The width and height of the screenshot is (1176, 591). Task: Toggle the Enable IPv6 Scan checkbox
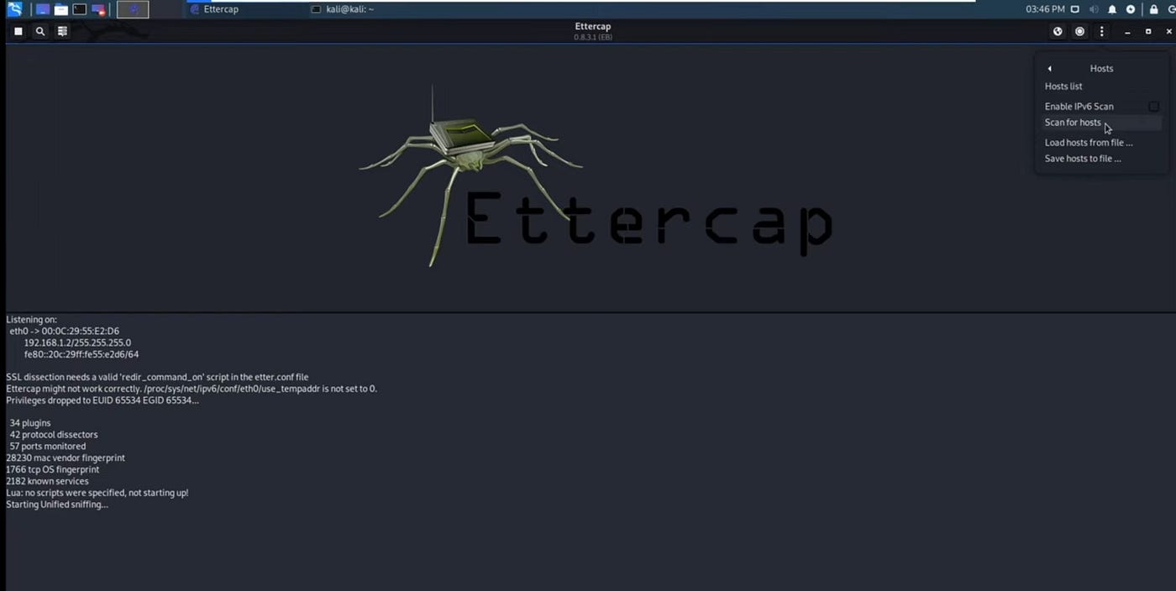(1154, 107)
